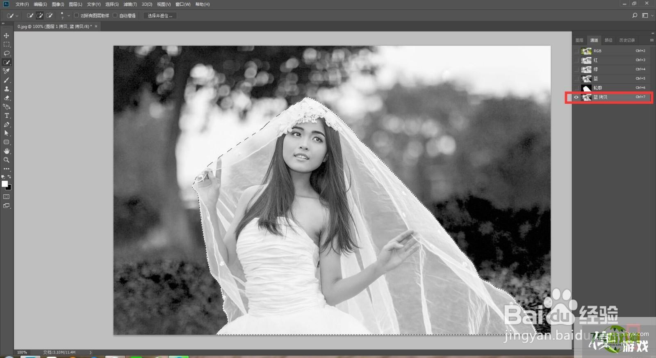This screenshot has height=358, width=656.
Task: Show the Green channel visibility box
Action: point(576,69)
